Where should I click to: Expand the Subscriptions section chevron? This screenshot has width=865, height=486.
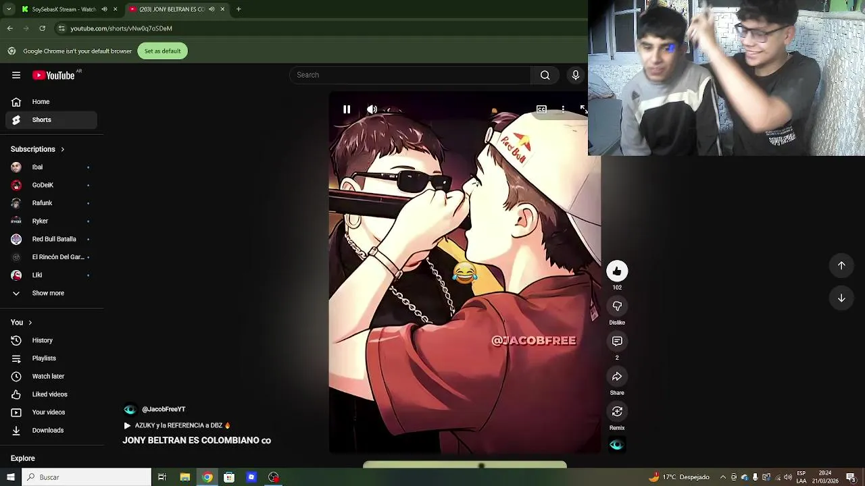tap(63, 149)
